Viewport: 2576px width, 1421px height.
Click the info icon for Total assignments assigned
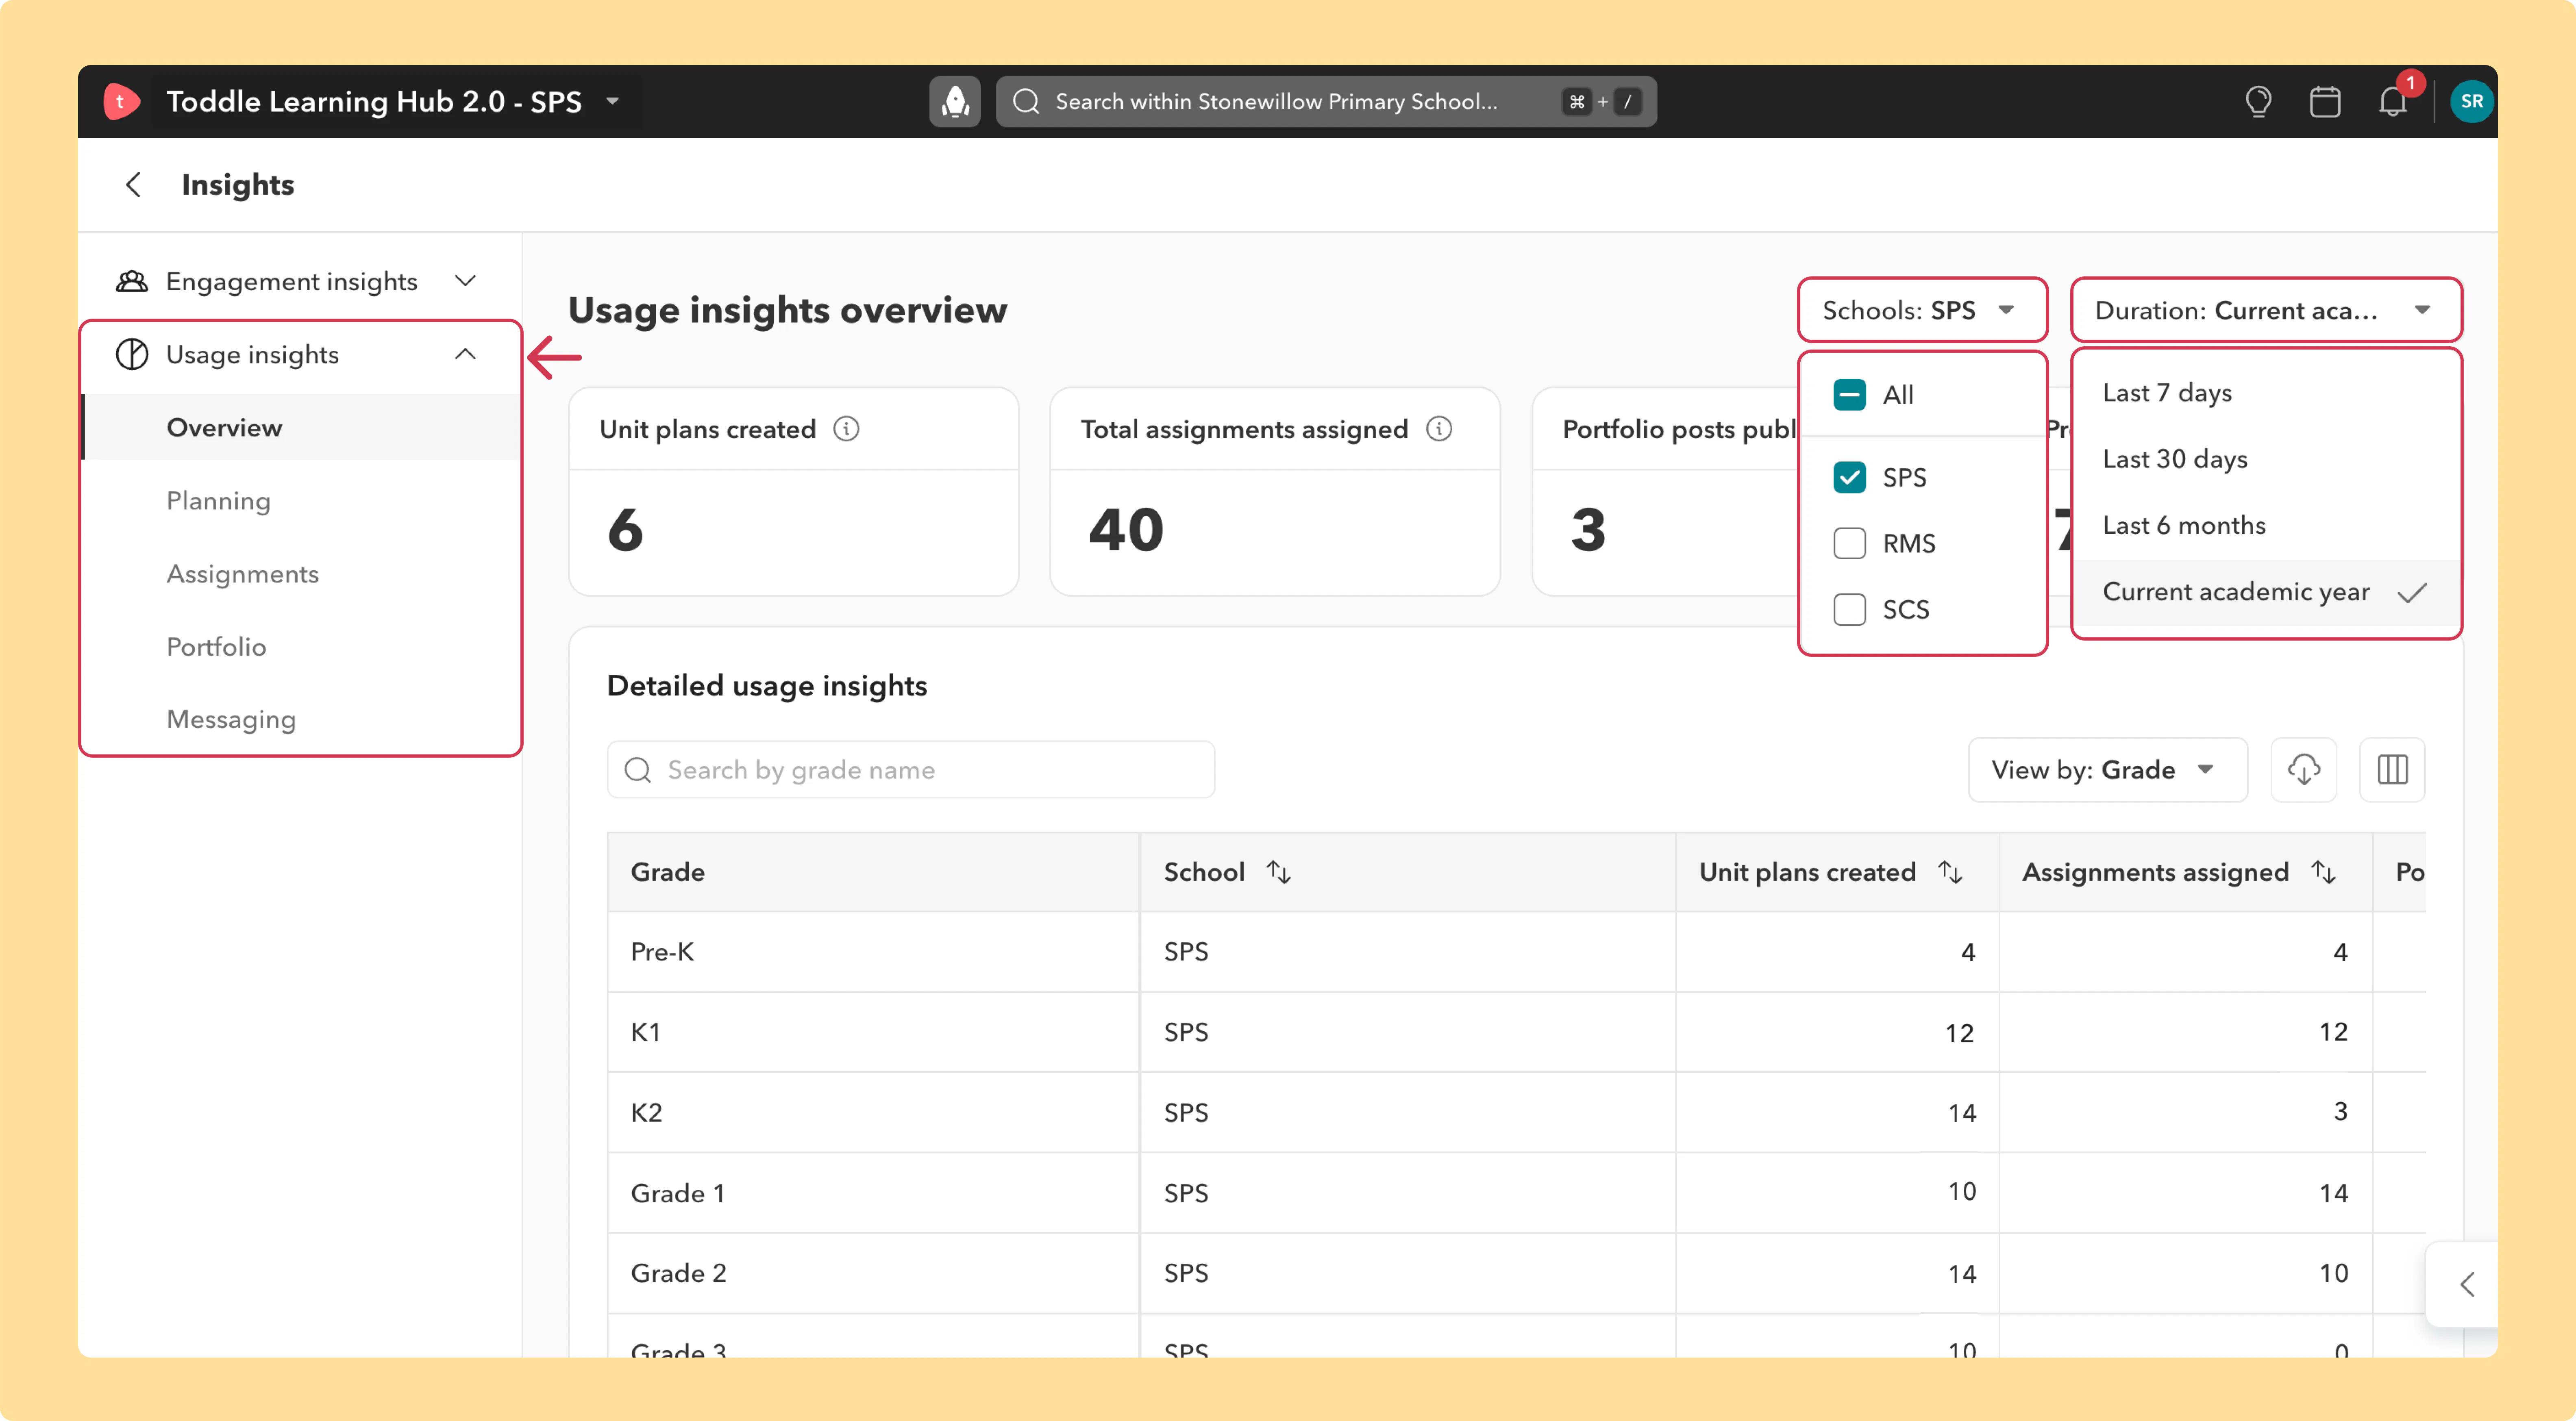tap(1439, 429)
